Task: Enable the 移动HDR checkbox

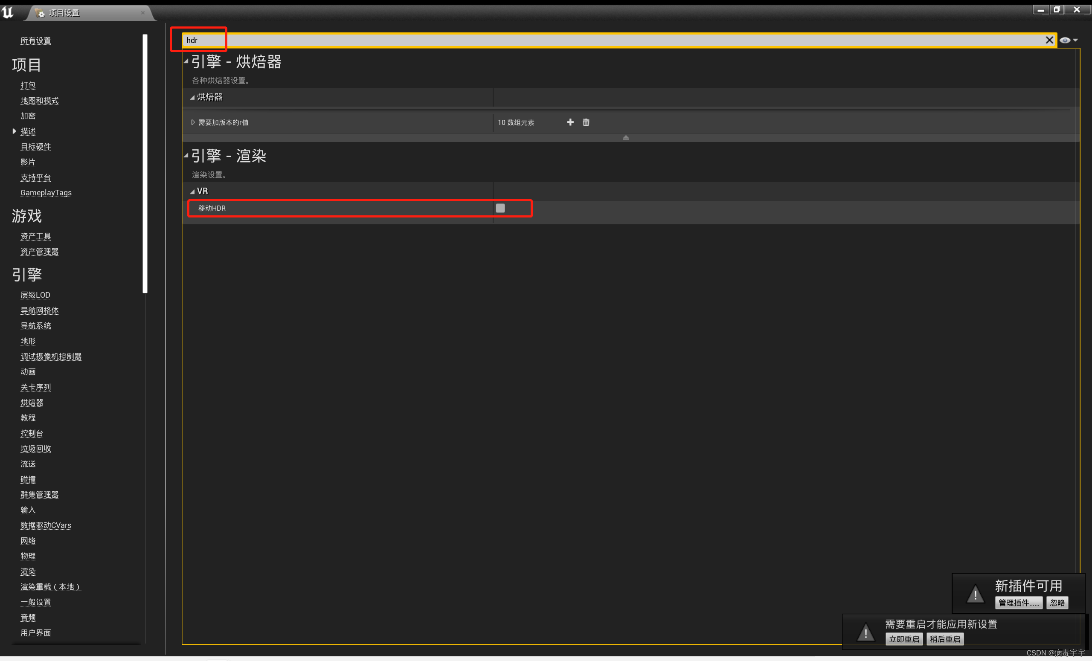Action: 500,208
